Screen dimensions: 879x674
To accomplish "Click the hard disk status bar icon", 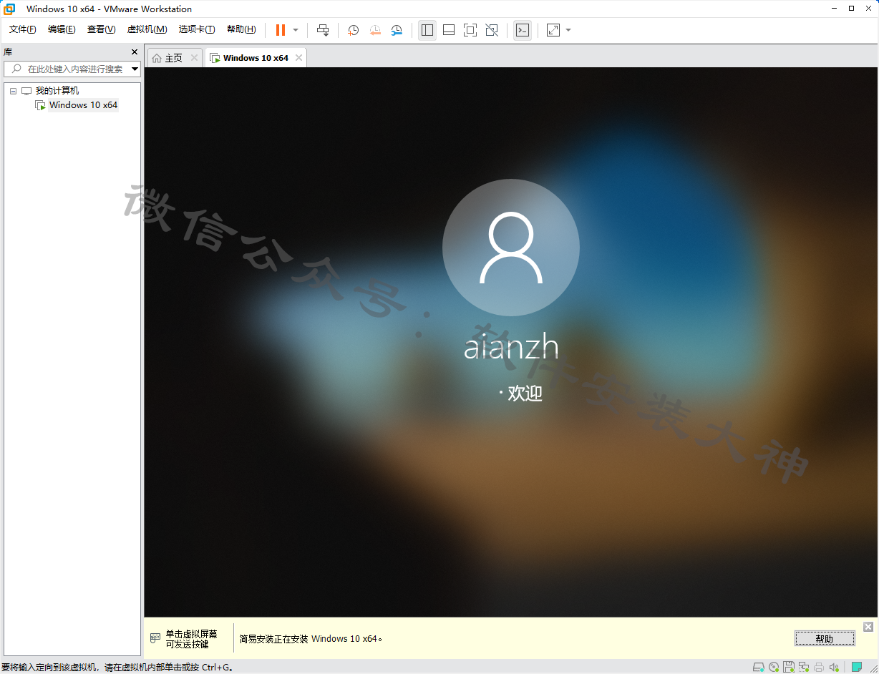I will [x=759, y=667].
